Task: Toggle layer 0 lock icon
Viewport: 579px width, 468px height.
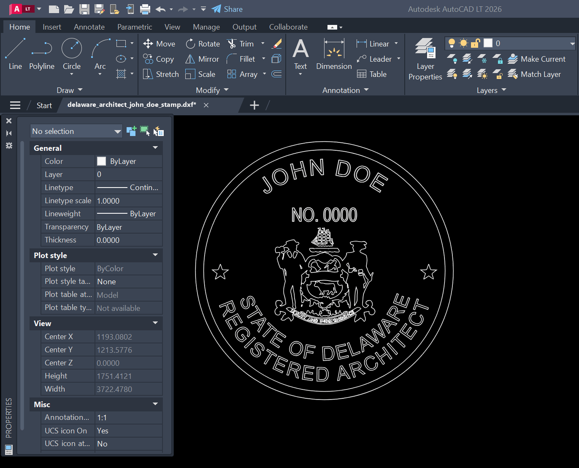Action: (476, 43)
